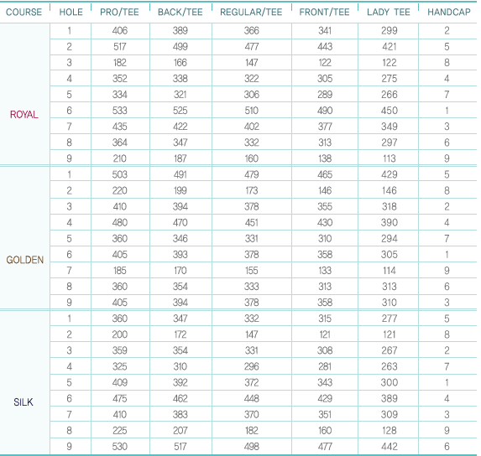Click the COURSE column header

(x=24, y=12)
